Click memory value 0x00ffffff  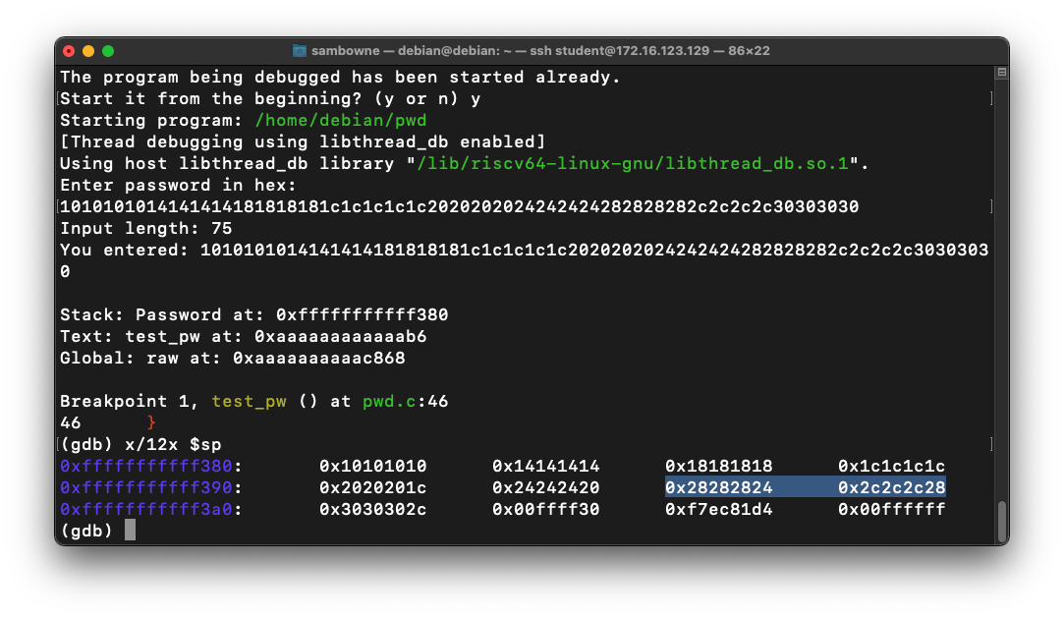click(x=892, y=510)
